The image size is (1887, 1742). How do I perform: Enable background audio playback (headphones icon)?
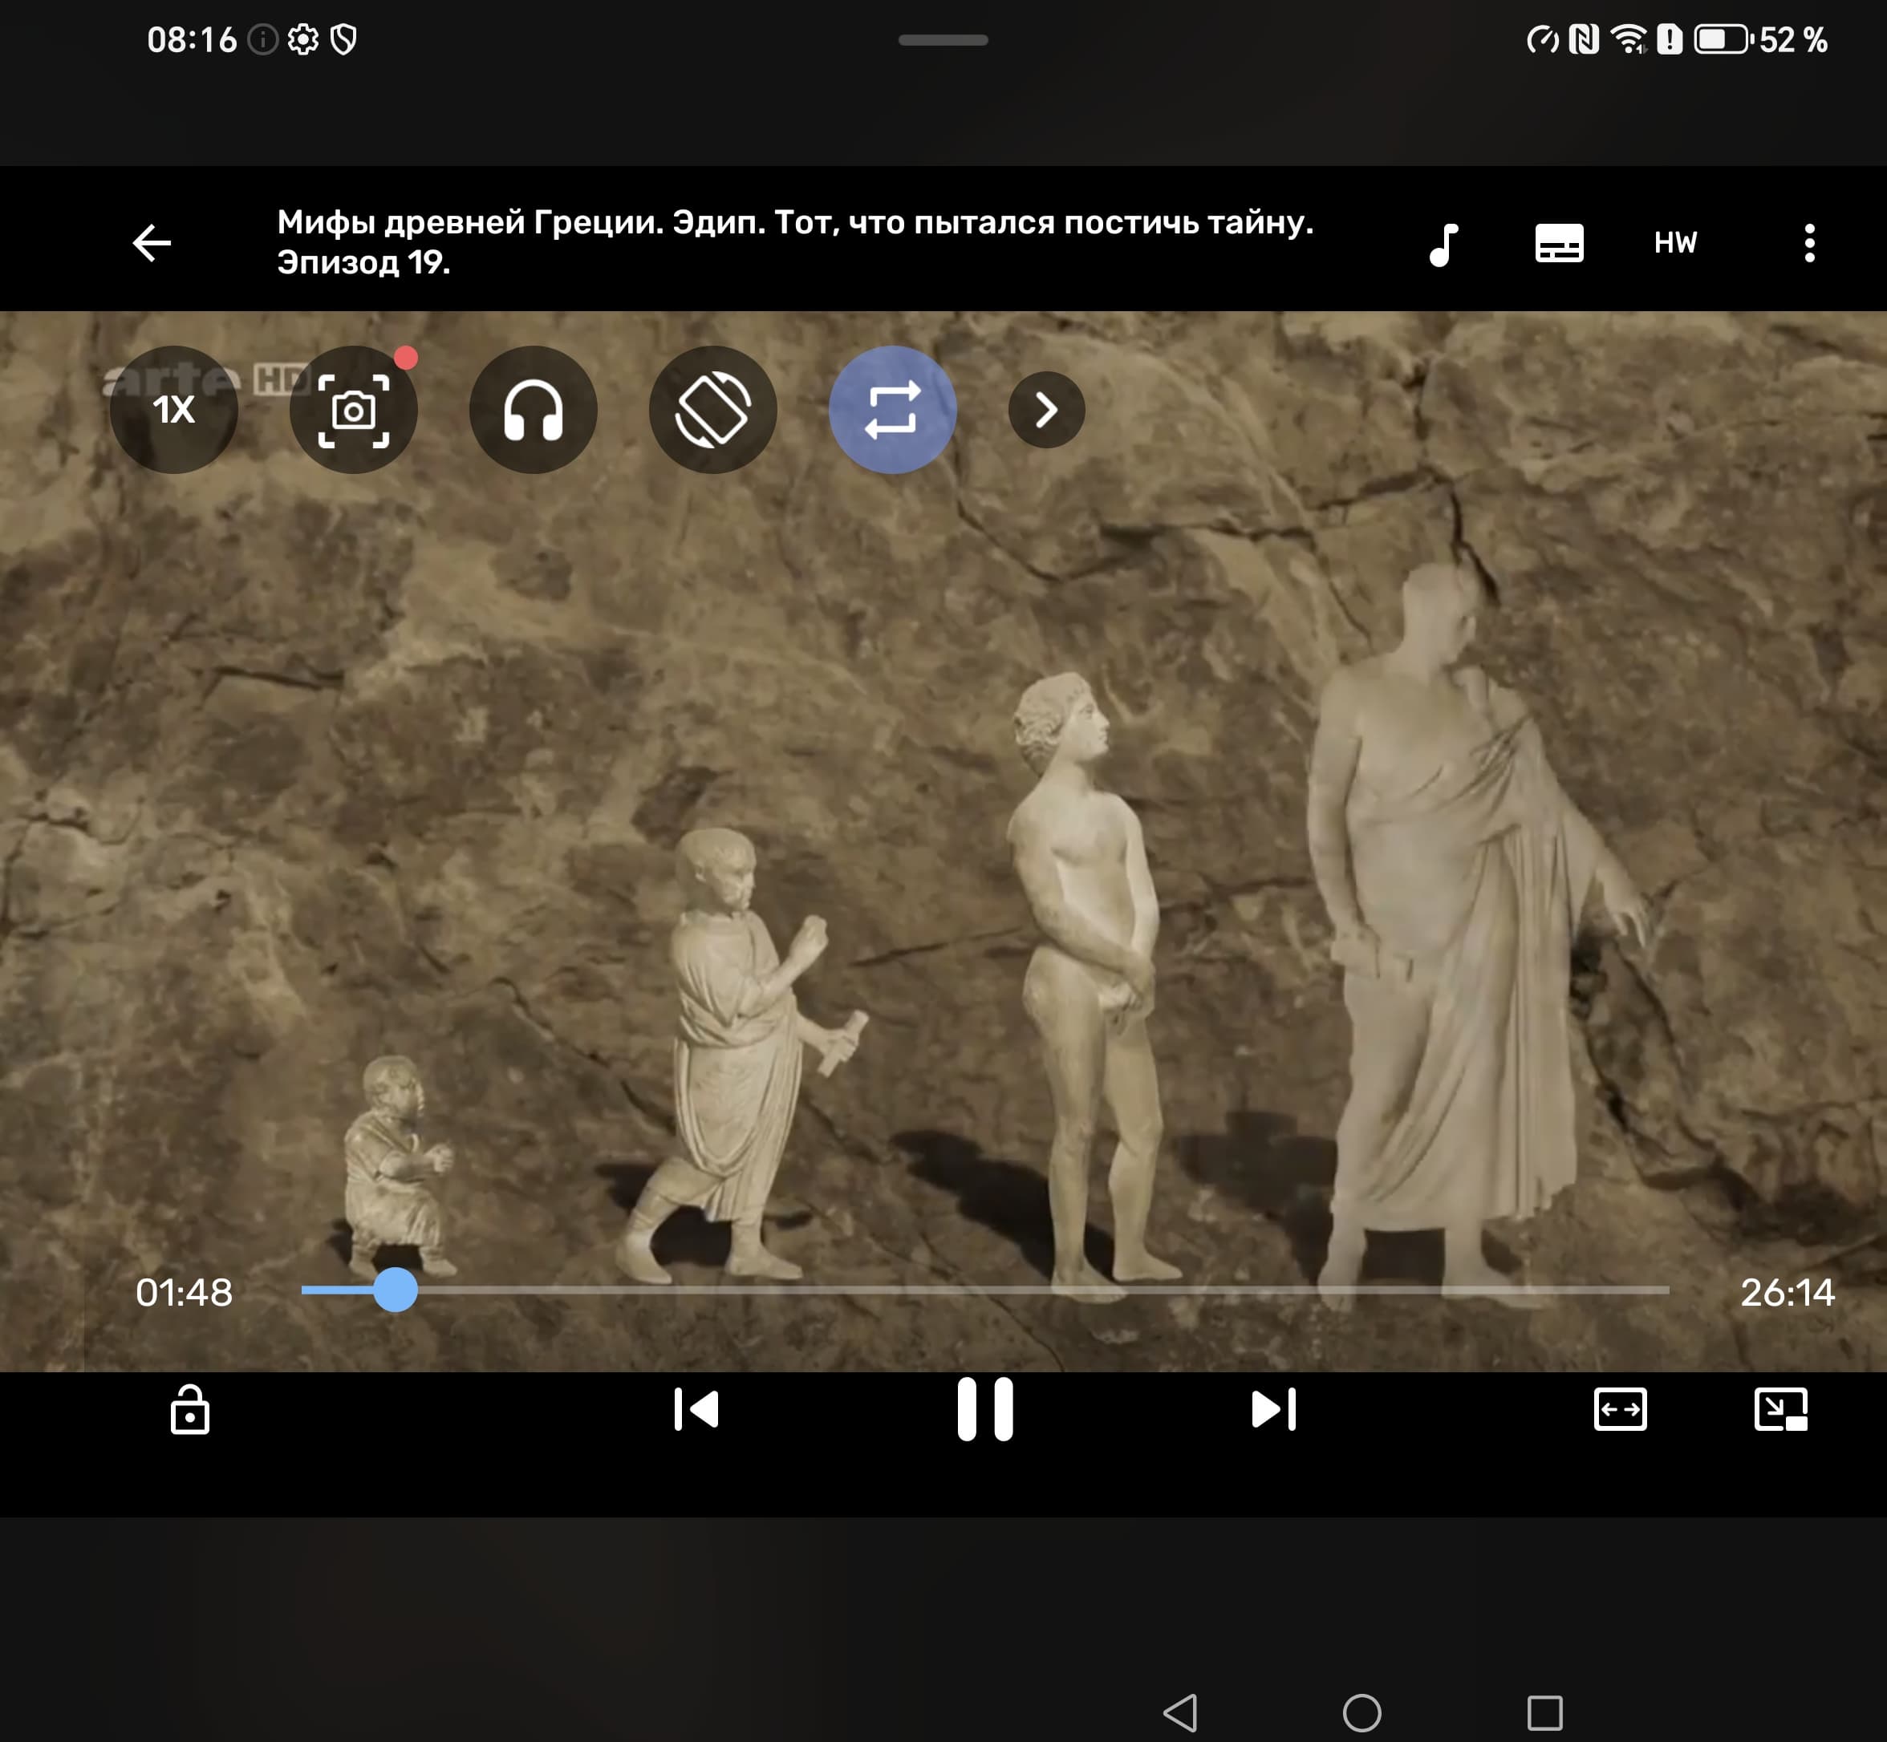click(x=533, y=410)
